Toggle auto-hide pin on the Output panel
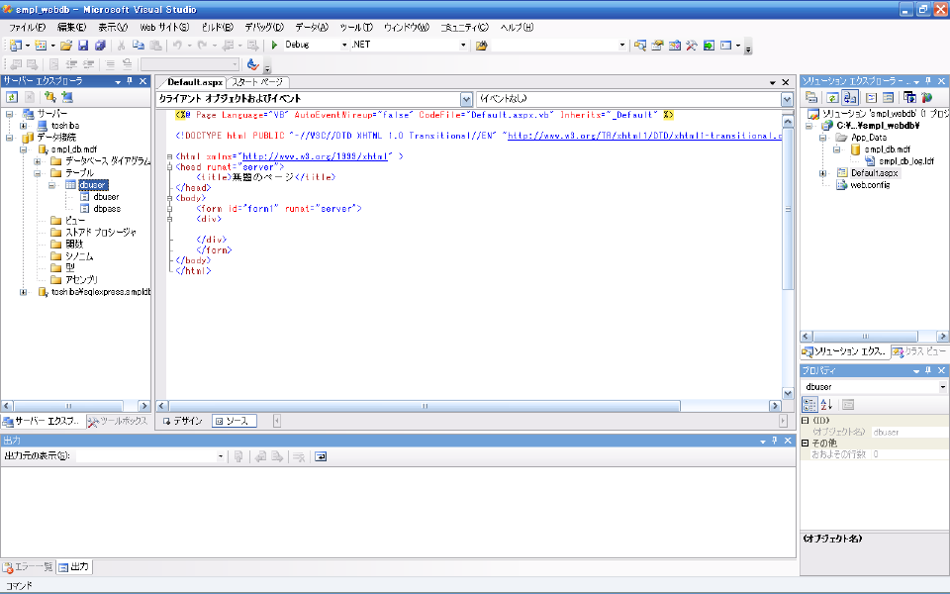 (774, 441)
